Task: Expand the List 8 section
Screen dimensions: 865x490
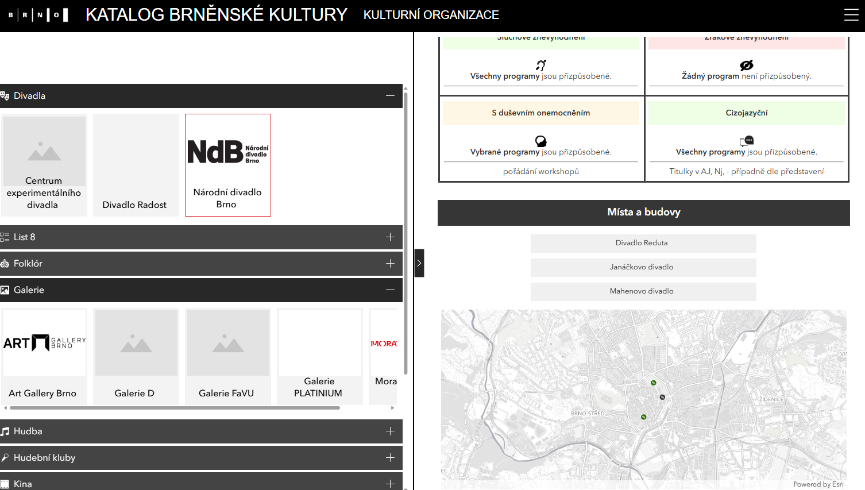Action: (390, 237)
